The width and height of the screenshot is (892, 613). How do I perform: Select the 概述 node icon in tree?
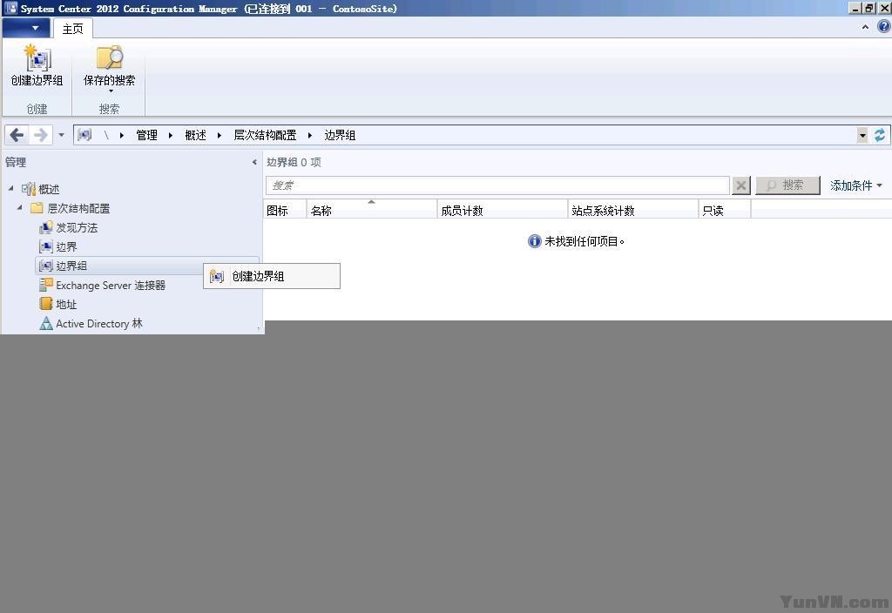pyautogui.click(x=29, y=189)
